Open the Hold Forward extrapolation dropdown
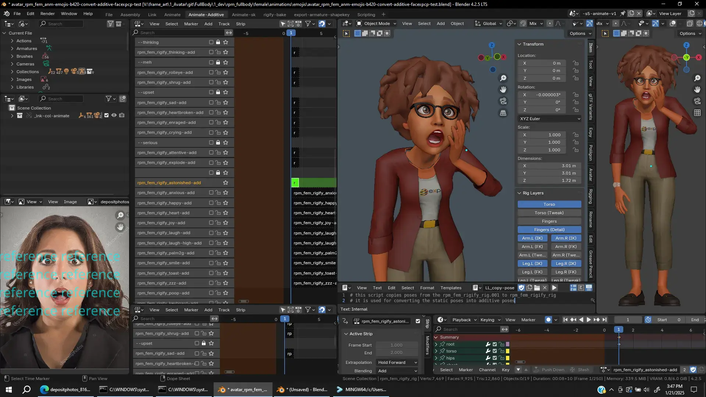706x397 pixels. [397, 362]
